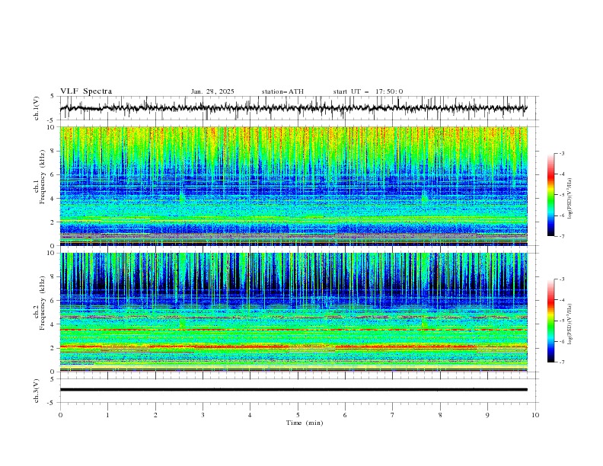Screen dimensions: 603x466
Task: Click the time axis tick label 6
Action: pos(345,415)
